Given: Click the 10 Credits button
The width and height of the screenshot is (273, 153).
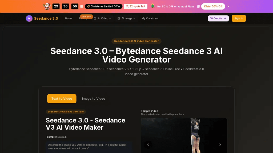Looking at the screenshot, I should click(x=218, y=18).
